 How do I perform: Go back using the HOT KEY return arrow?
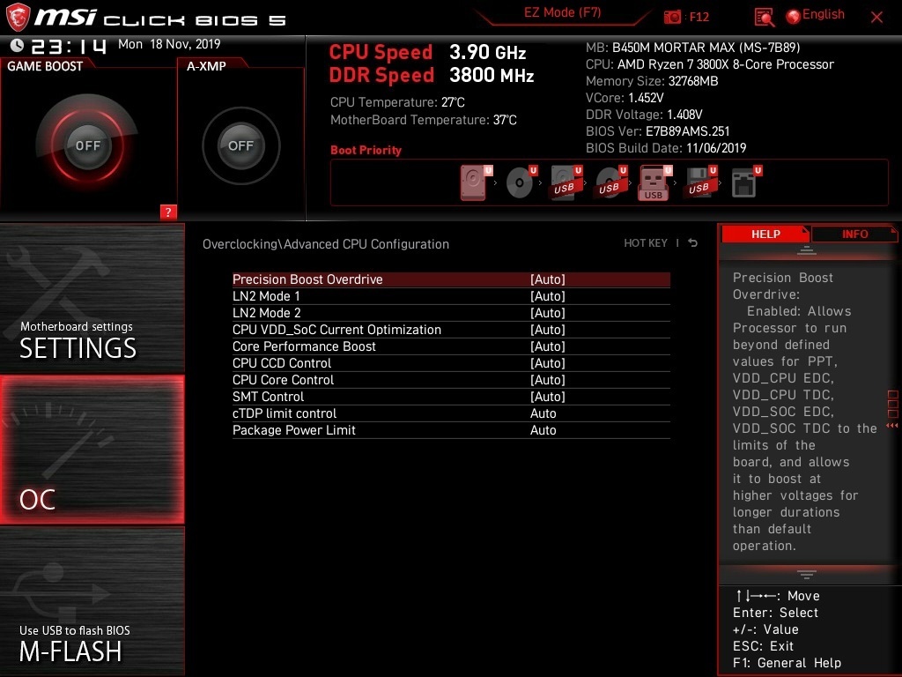pyautogui.click(x=693, y=243)
